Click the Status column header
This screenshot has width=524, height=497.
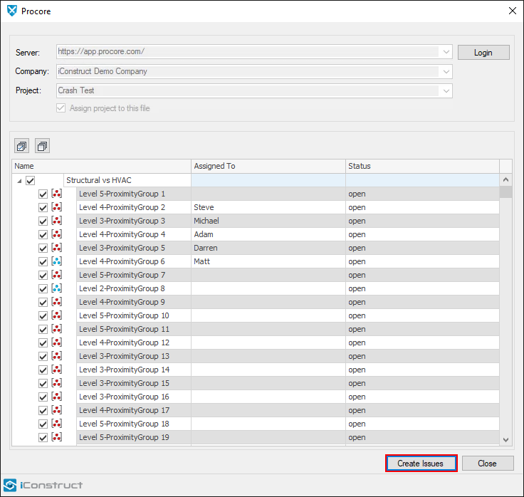coord(422,166)
